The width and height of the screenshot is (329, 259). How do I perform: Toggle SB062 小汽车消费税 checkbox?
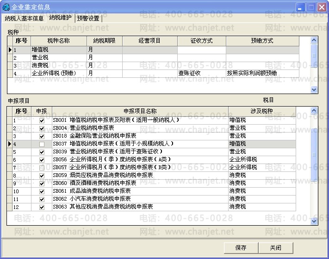click(42, 199)
